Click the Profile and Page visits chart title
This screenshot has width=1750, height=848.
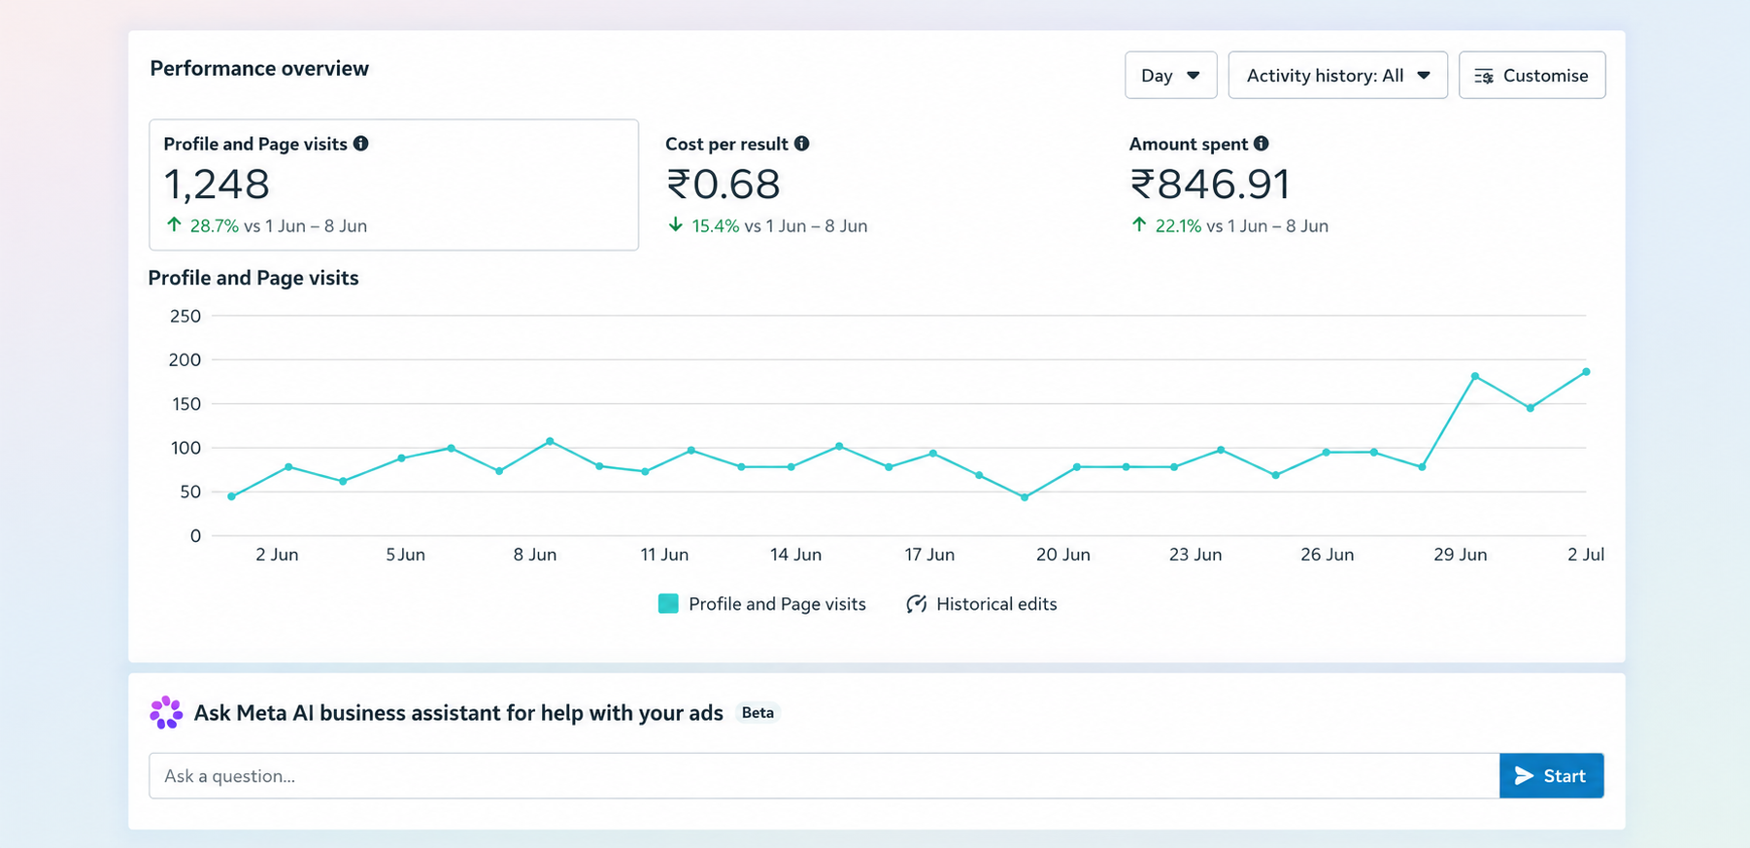(x=253, y=278)
